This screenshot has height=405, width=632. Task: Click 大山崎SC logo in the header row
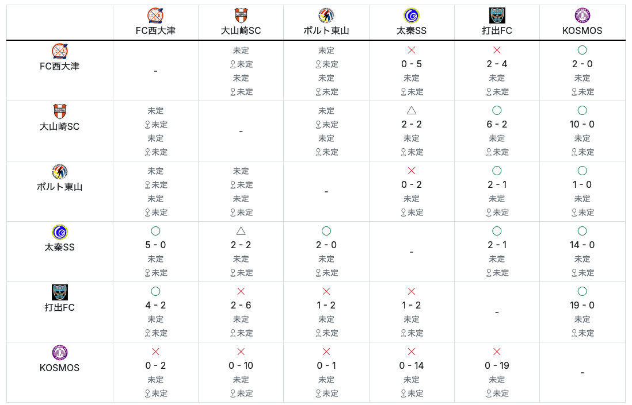coord(241,16)
